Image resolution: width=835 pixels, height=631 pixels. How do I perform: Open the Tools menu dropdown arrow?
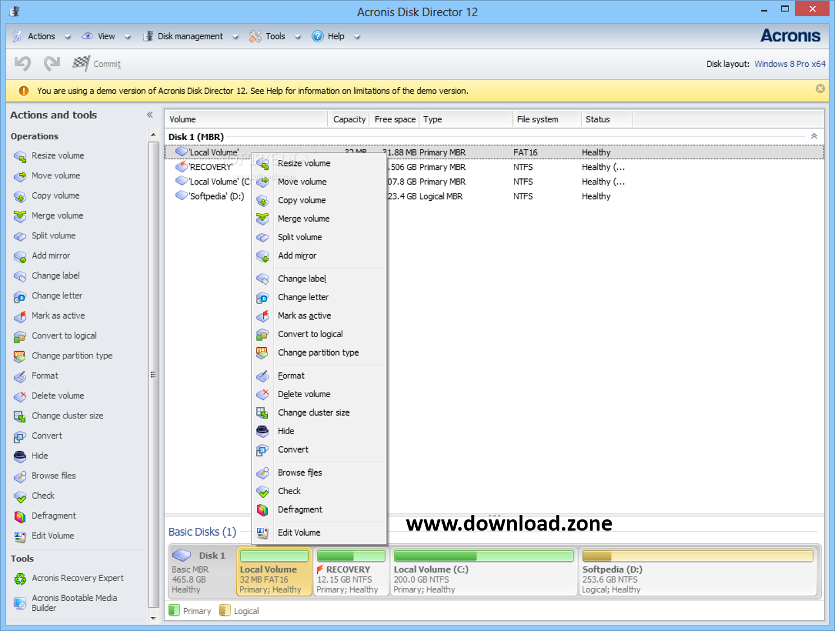(298, 37)
